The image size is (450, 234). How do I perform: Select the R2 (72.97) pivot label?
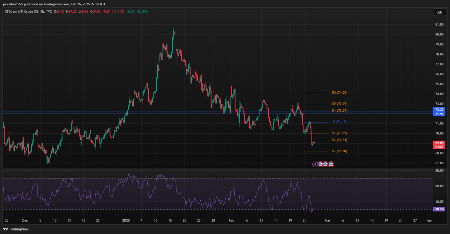point(340,104)
